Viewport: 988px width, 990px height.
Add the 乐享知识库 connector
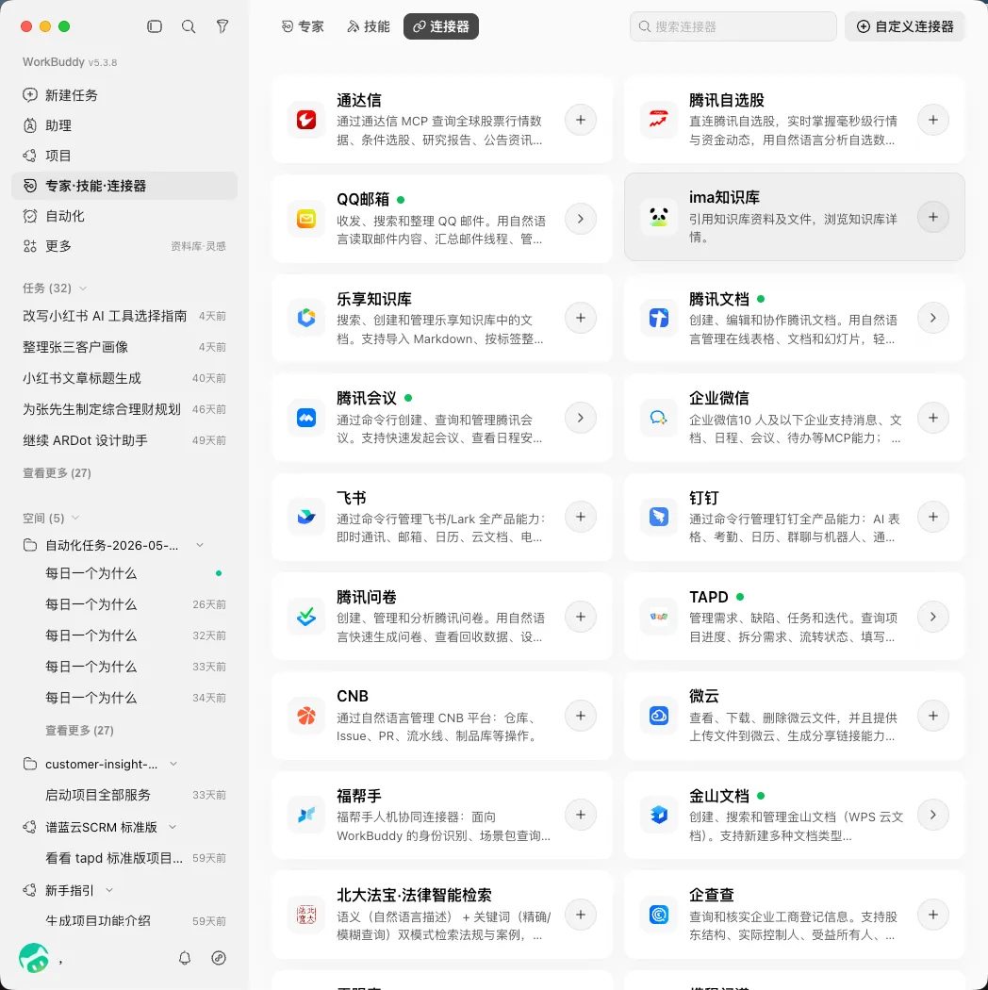[580, 318]
